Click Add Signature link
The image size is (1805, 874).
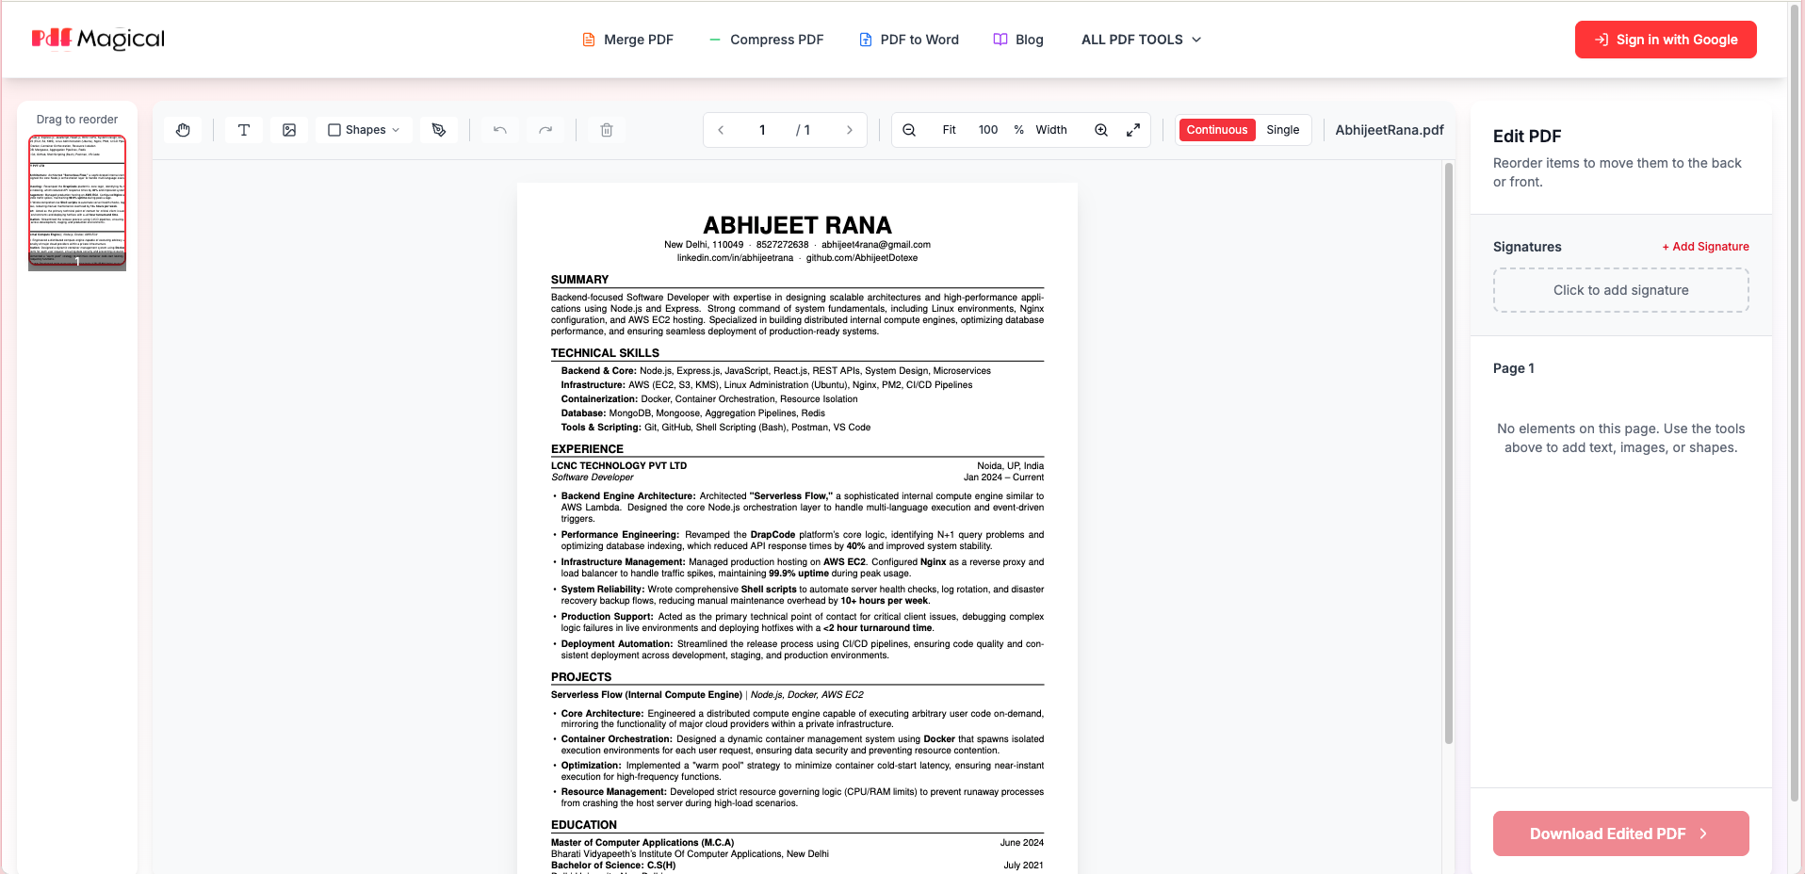1705,246
